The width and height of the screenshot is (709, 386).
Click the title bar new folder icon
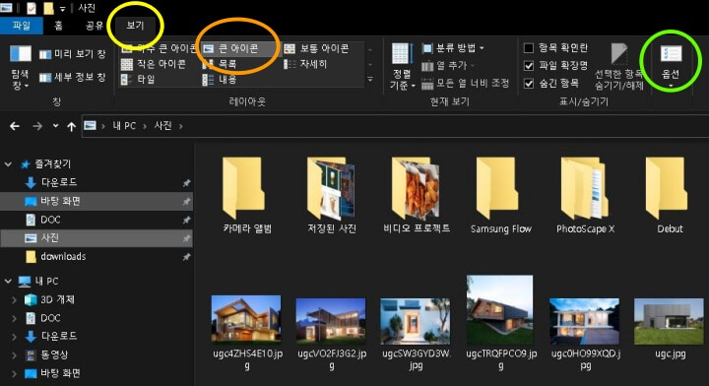click(48, 8)
